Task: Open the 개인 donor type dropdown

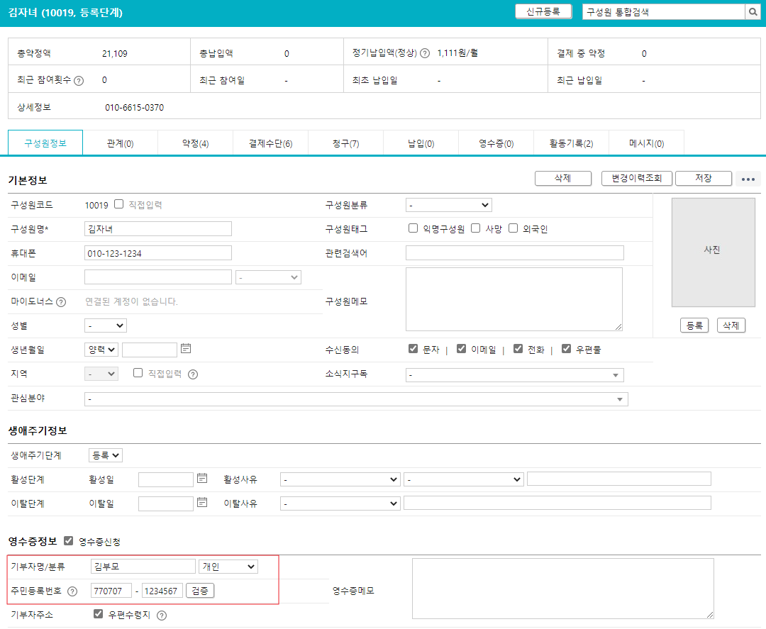Action: click(x=228, y=567)
